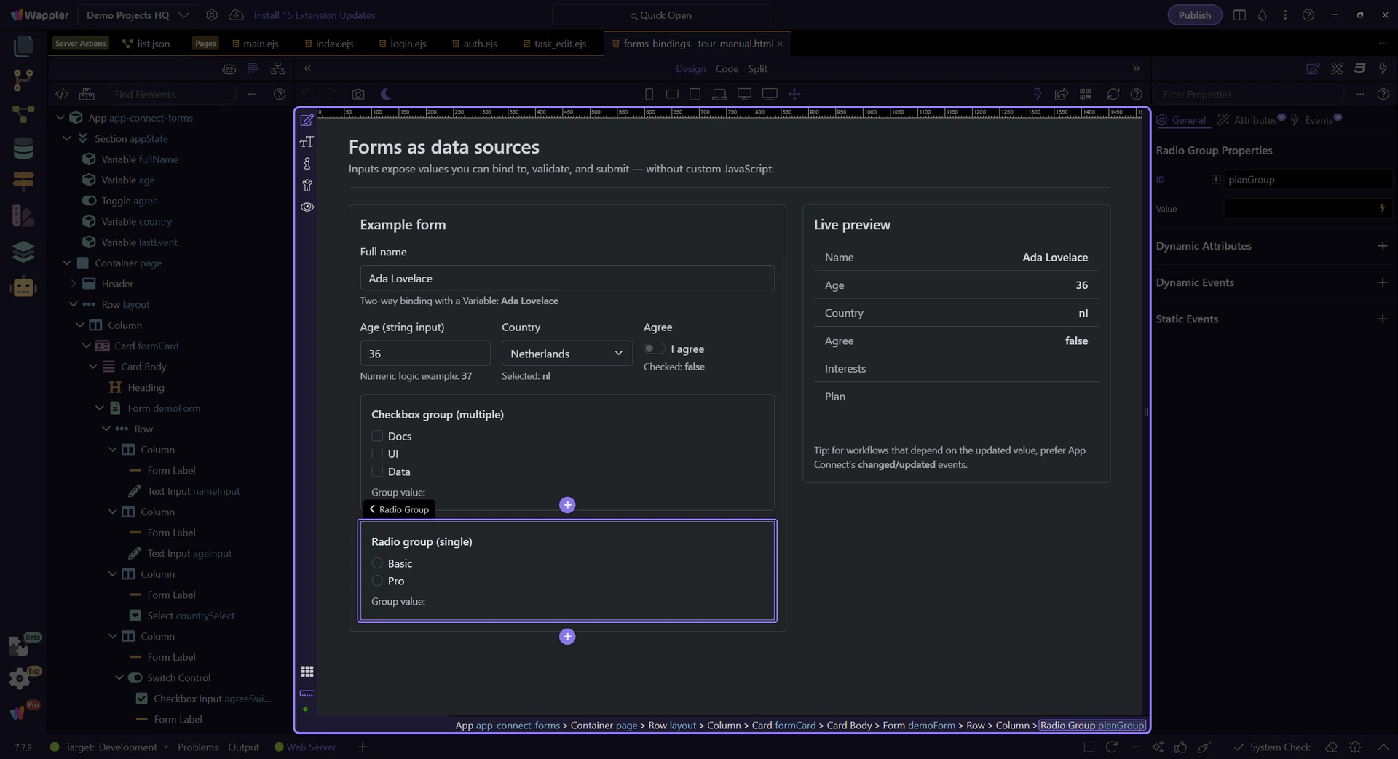
Task: Select Variable fullName in the tree
Action: pyautogui.click(x=139, y=159)
